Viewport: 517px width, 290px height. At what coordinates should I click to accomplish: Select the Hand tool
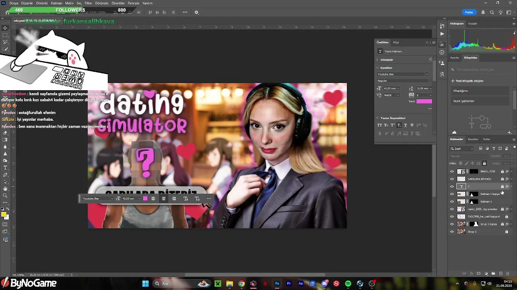[x=5, y=188]
